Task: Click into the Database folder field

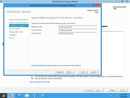Action: pos(78,27)
